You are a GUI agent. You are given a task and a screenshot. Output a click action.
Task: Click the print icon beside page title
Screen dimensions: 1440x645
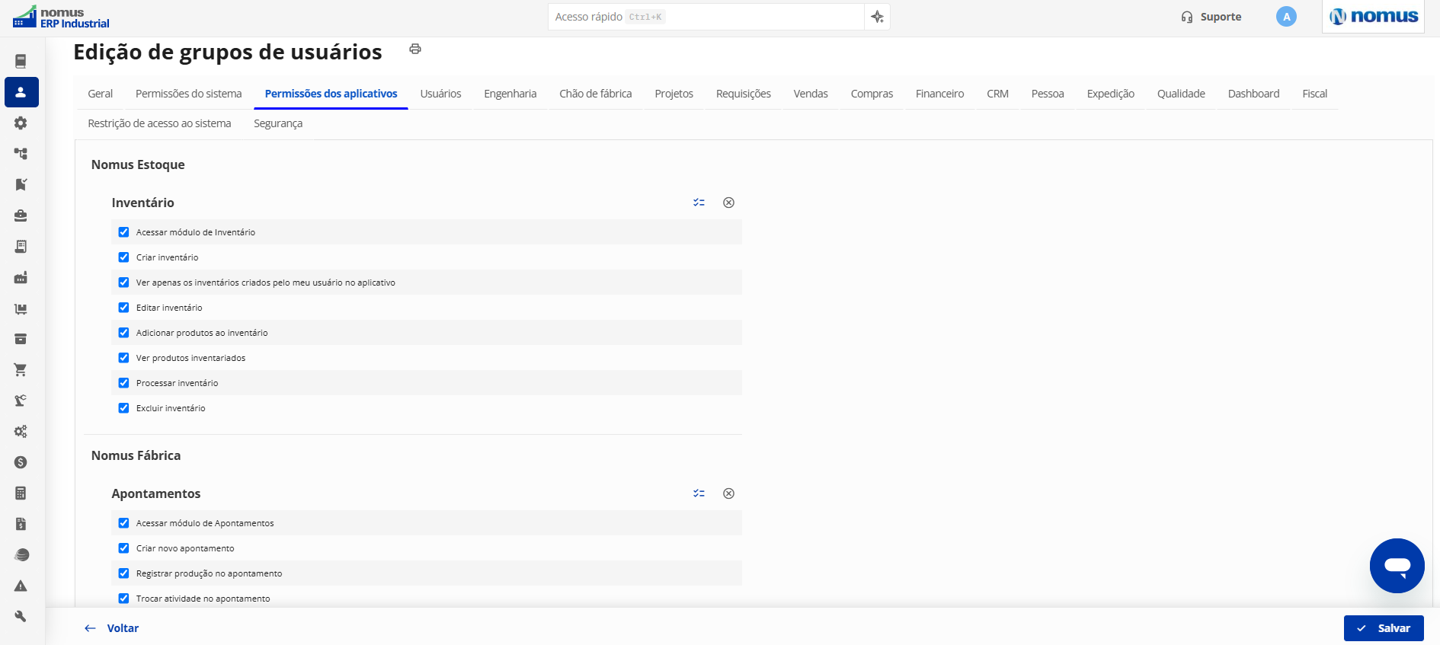(415, 49)
